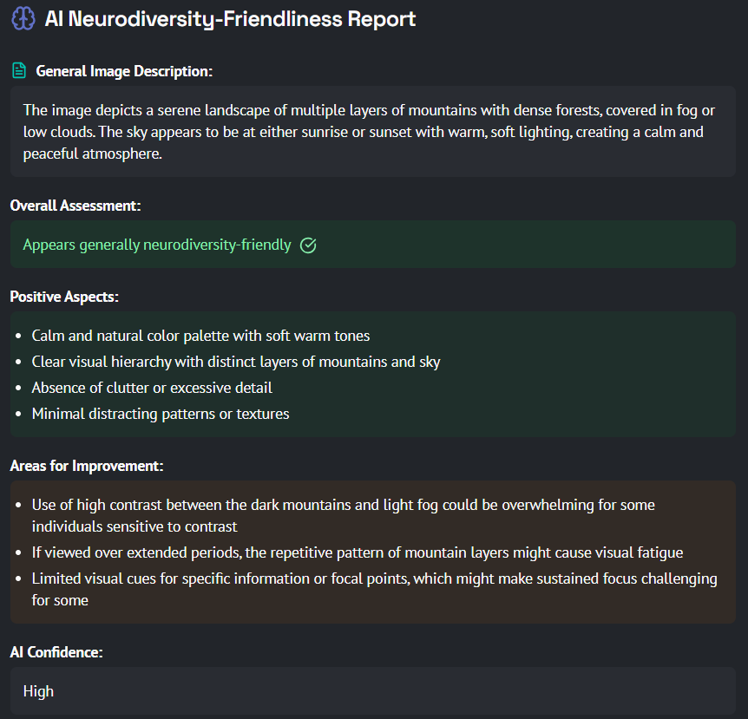Click the 'High' confidence value box
Screen dimensions: 748x719
pyautogui.click(x=373, y=691)
